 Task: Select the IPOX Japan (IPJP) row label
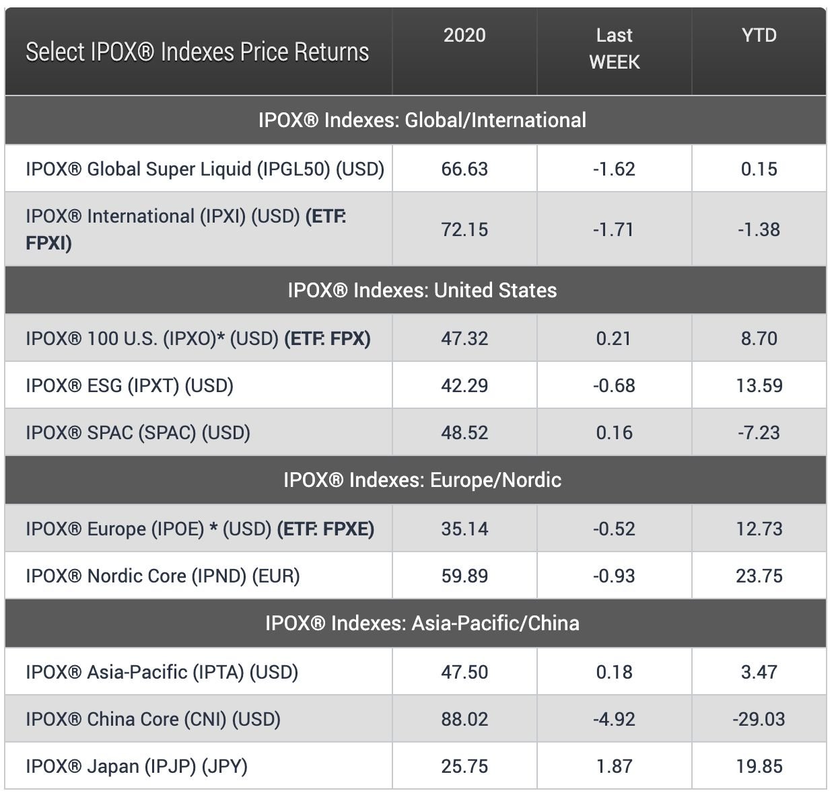137,766
